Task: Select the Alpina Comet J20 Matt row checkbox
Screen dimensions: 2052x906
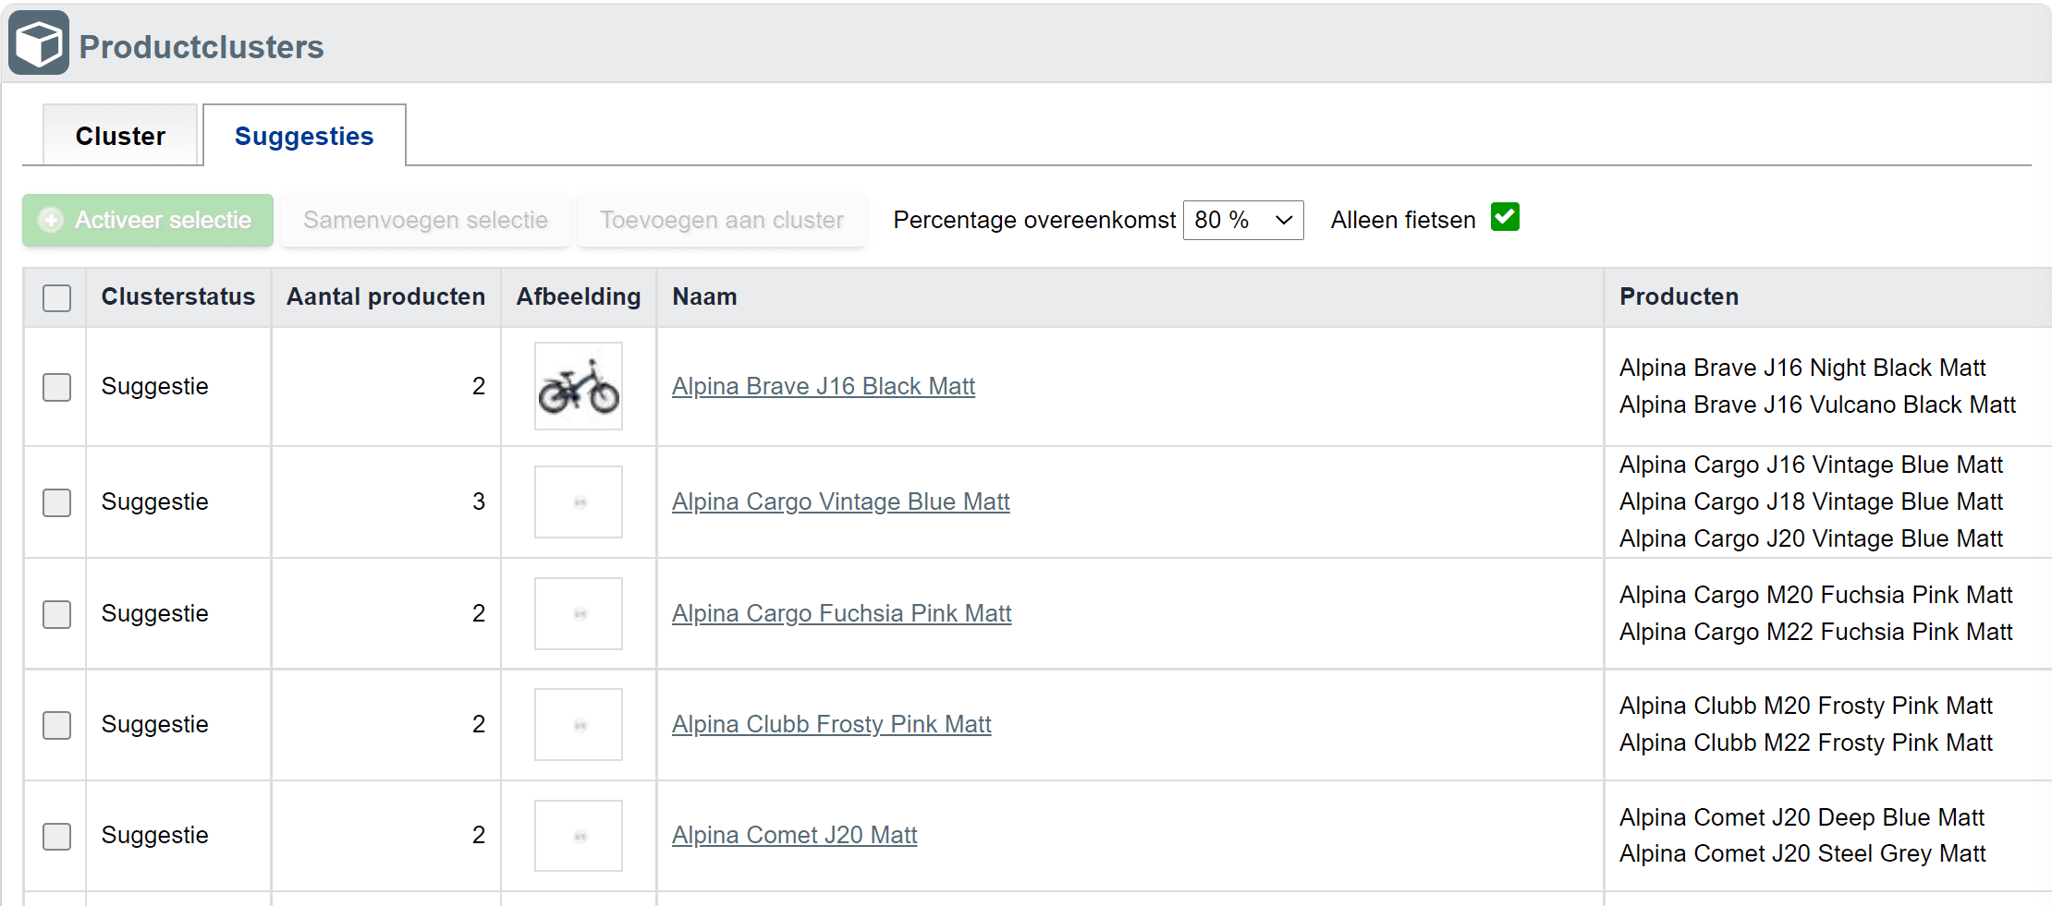Action: (57, 836)
